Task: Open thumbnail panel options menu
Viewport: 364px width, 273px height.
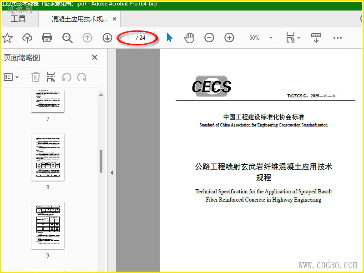Action: [11, 77]
